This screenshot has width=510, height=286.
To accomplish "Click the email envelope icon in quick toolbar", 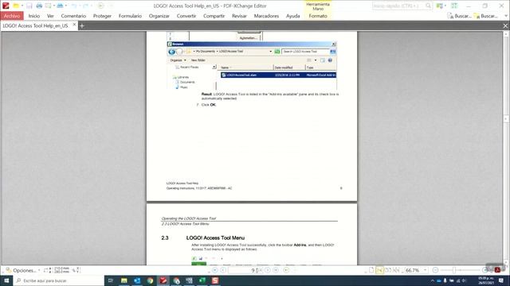I will pyautogui.click(x=48, y=6).
